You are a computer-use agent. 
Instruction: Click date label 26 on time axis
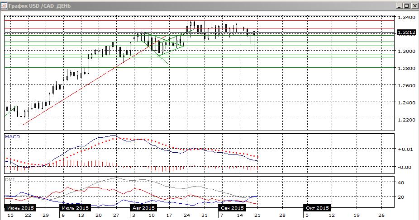coord(381,215)
